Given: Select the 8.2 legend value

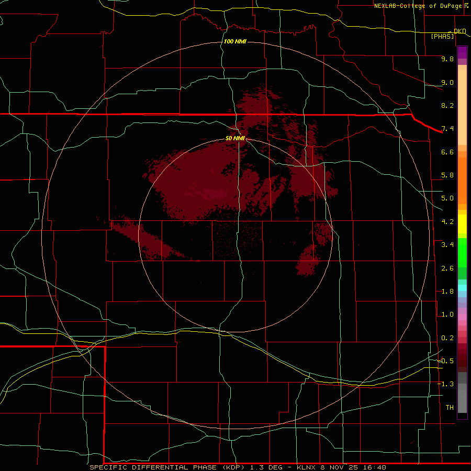Looking at the screenshot, I should pos(447,105).
